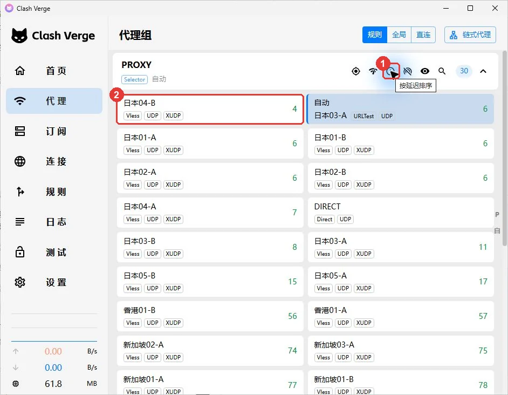Jump to group P in side index
This screenshot has height=395, width=508.
pos(497,214)
